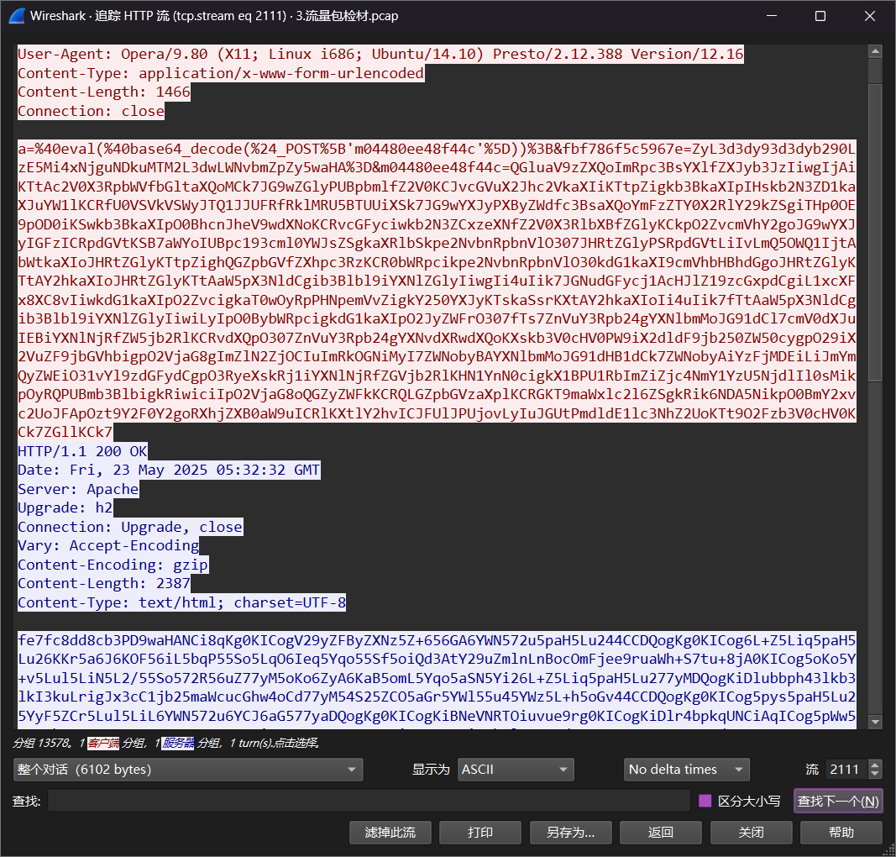Click the 返回 back button
Screen dimensions: 896x857
(661, 833)
